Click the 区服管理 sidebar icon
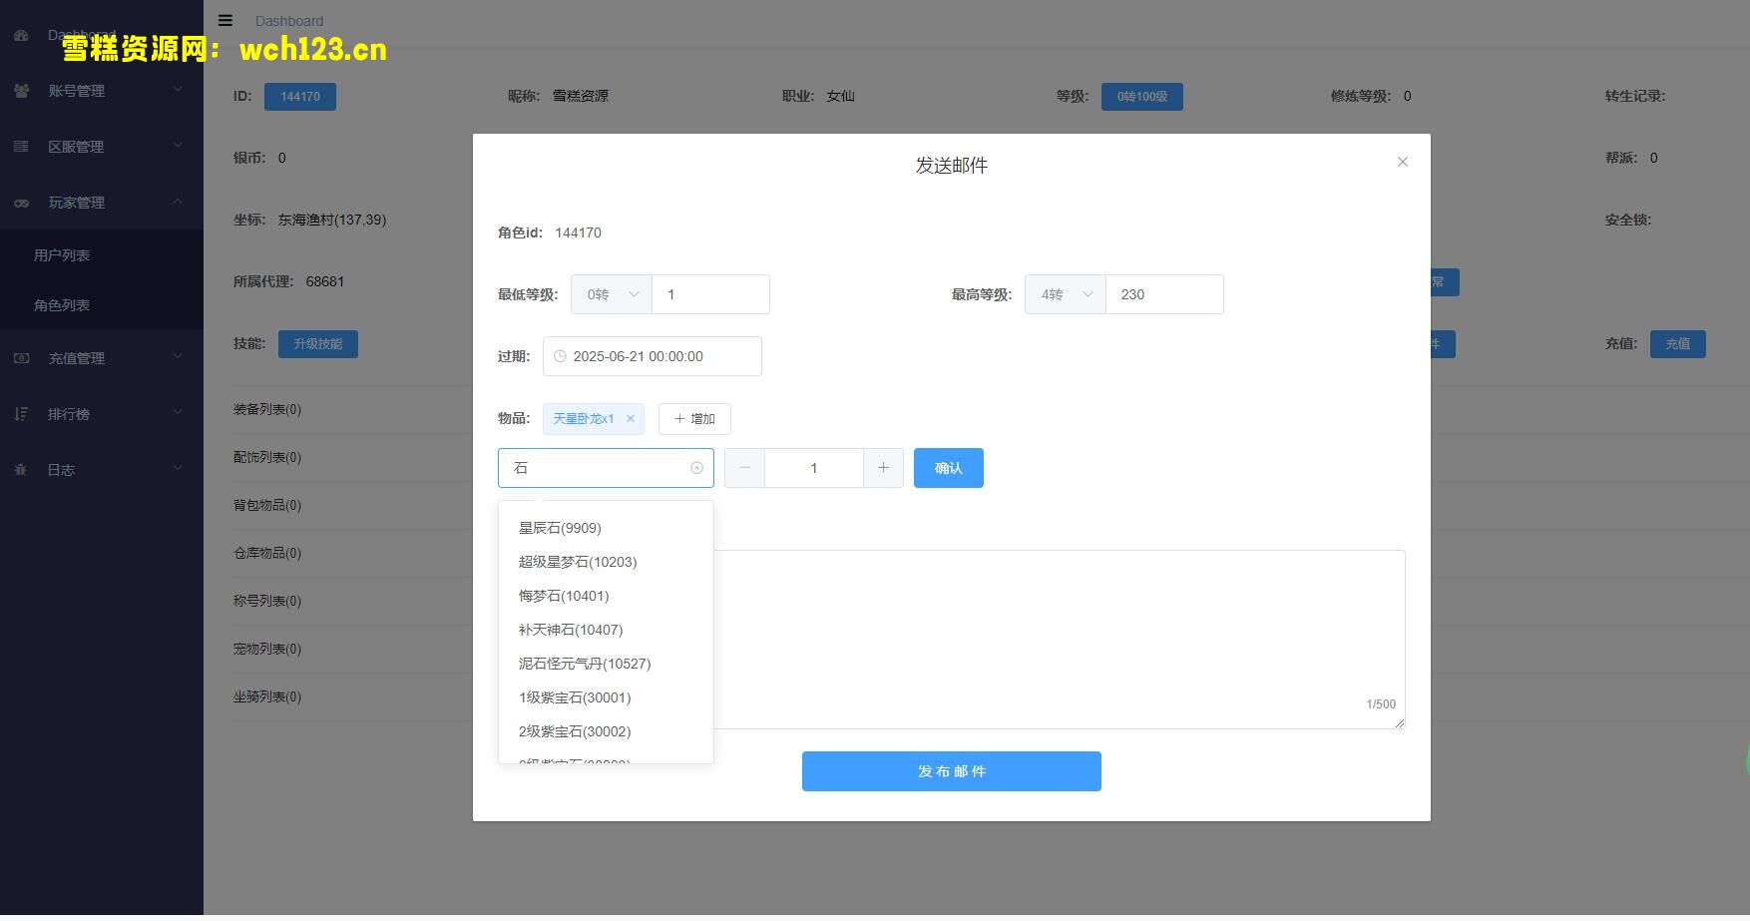The width and height of the screenshot is (1750, 921). [x=21, y=147]
